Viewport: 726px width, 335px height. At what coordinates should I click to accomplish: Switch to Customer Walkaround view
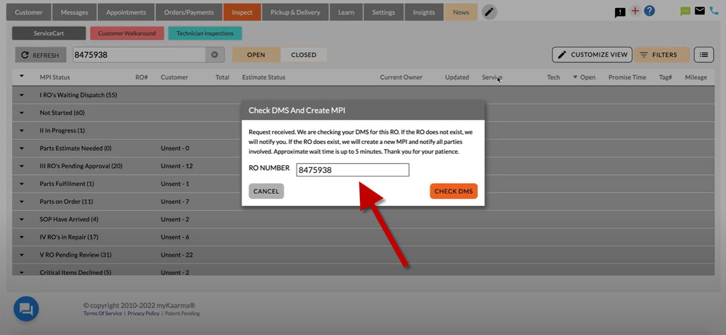click(127, 33)
